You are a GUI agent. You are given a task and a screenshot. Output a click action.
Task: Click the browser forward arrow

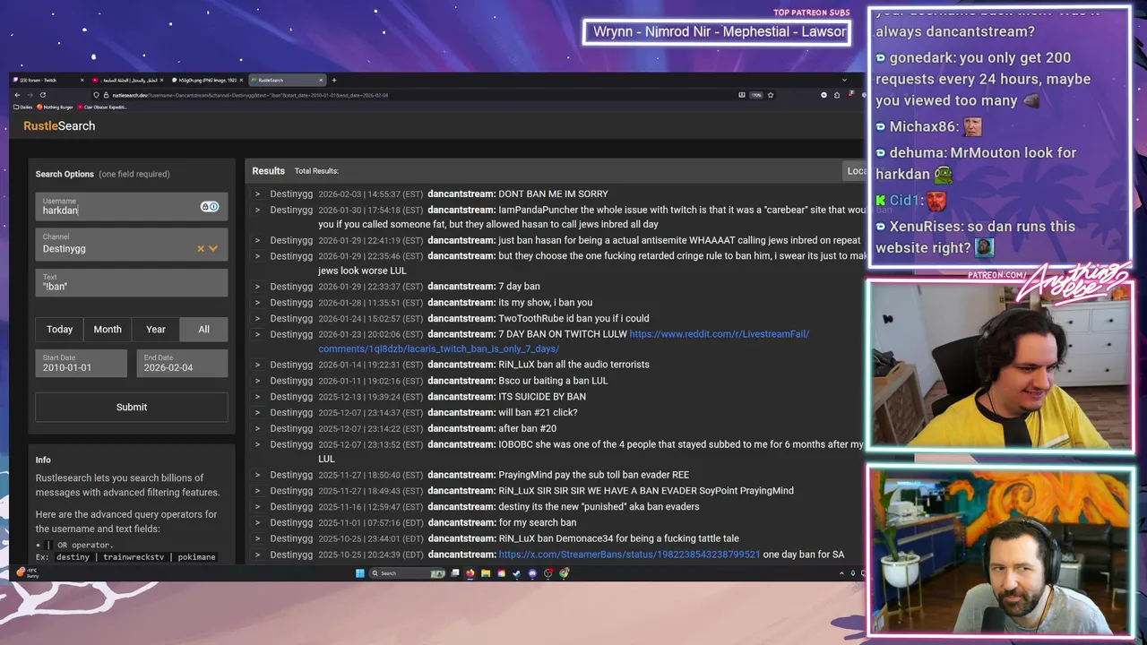(30, 95)
